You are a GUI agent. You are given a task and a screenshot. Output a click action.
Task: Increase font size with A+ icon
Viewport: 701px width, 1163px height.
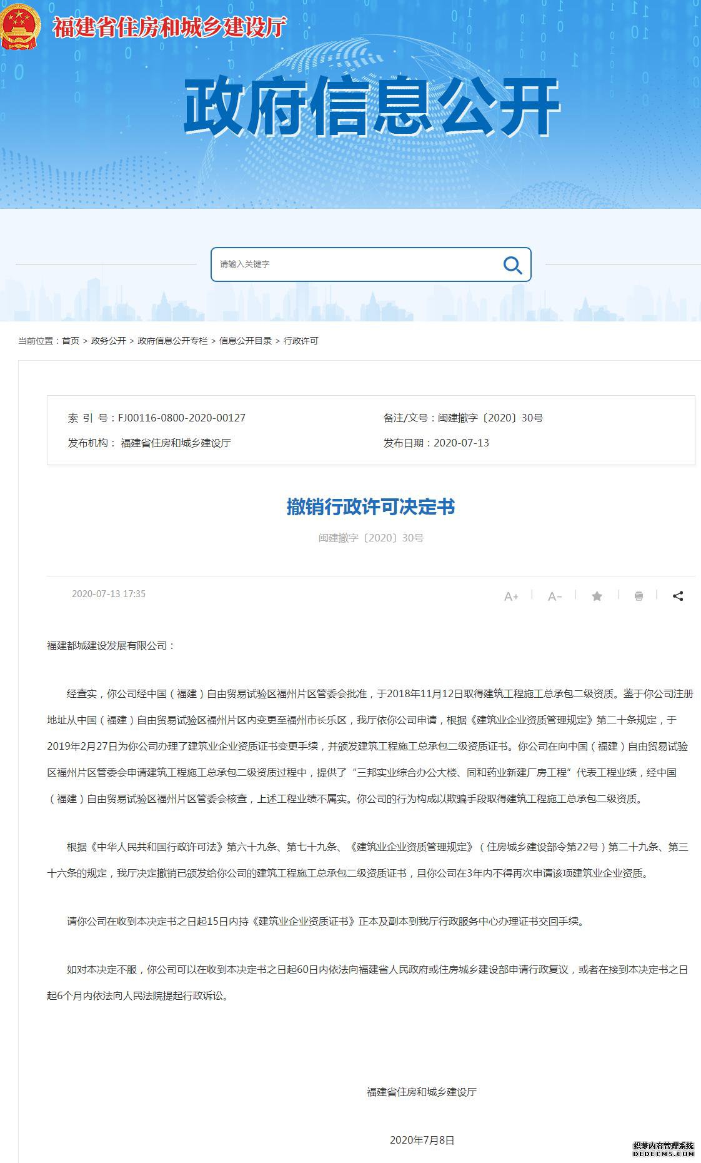point(511,597)
